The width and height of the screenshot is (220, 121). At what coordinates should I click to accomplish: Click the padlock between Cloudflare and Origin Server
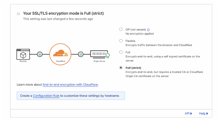point(81,54)
